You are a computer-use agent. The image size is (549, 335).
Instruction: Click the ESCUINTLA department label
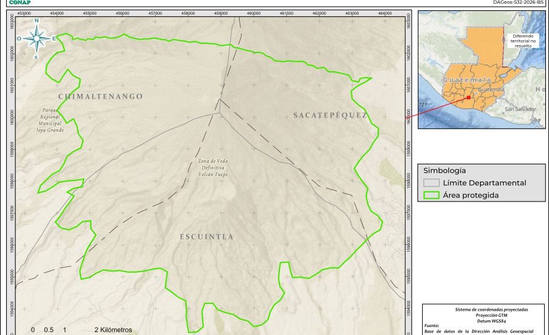[206, 236]
